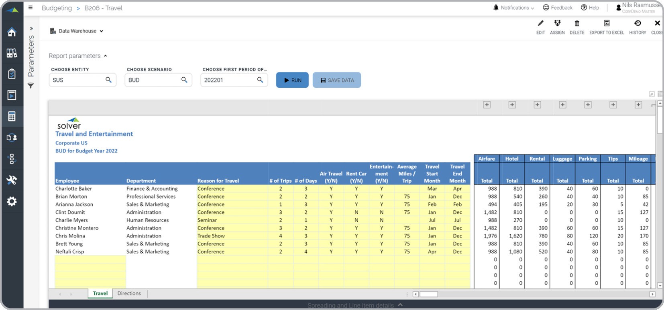Click the Assign toolbar icon
This screenshot has height=310, width=664.
coord(557,24)
